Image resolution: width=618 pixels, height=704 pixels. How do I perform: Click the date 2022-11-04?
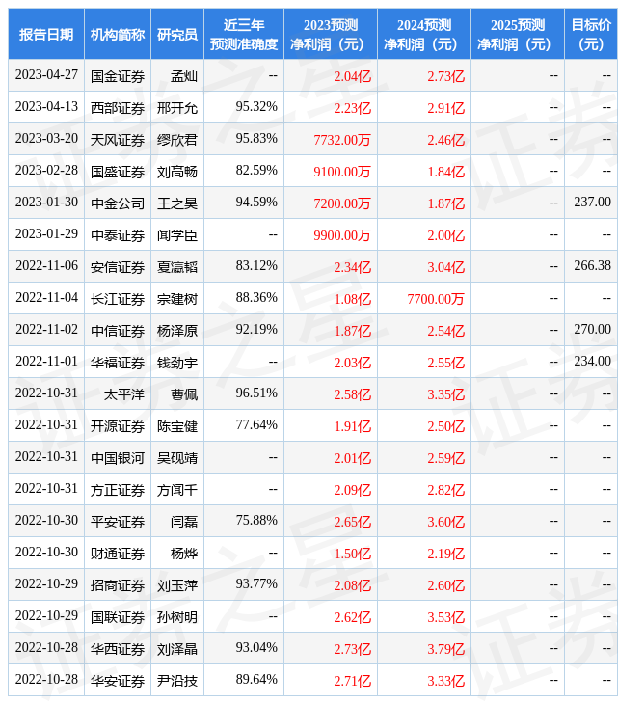tap(46, 298)
